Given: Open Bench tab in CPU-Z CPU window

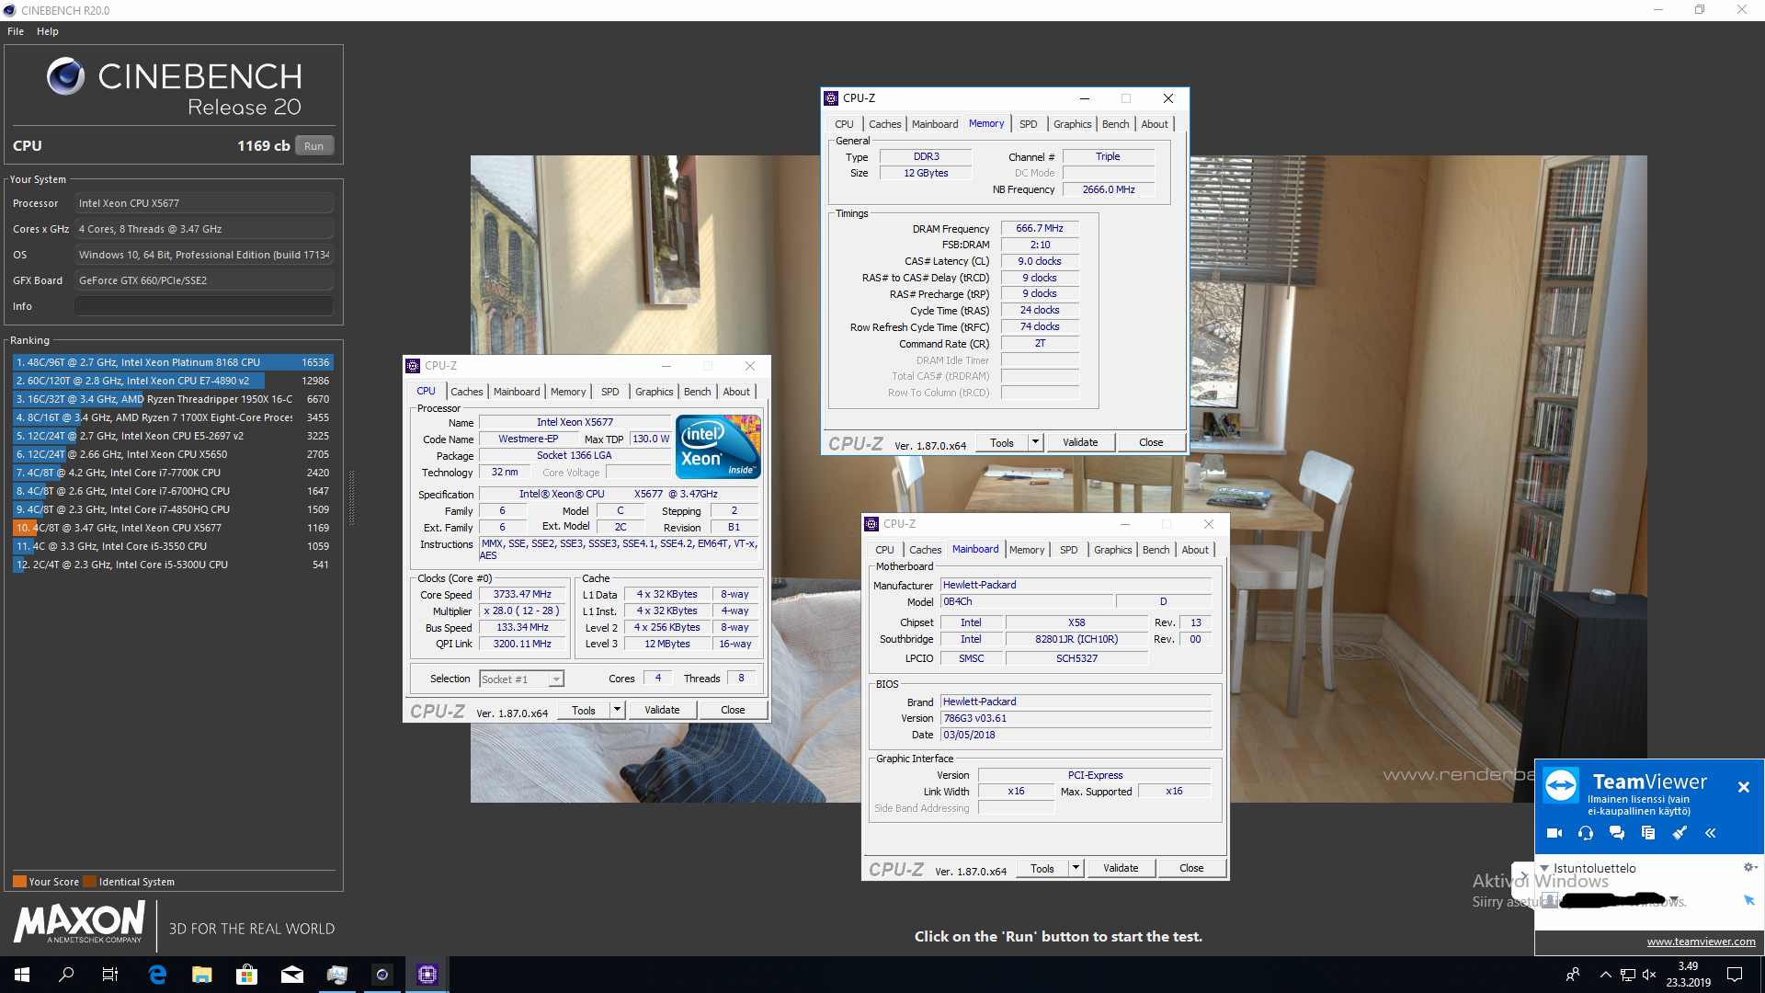Looking at the screenshot, I should (697, 392).
